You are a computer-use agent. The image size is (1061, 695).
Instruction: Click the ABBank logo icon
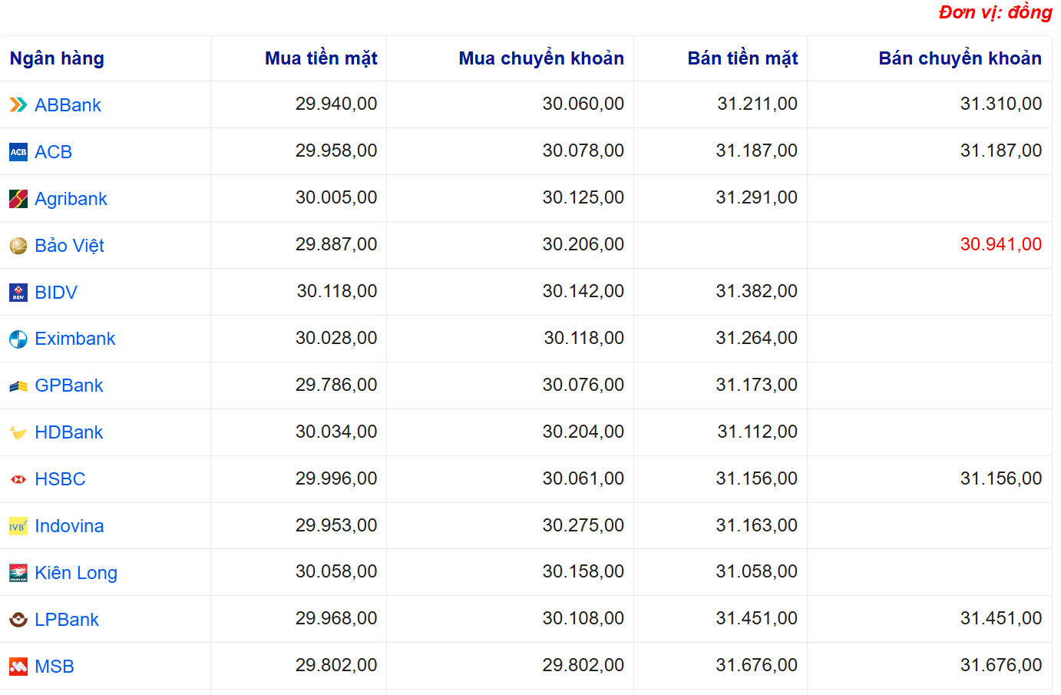pos(18,105)
